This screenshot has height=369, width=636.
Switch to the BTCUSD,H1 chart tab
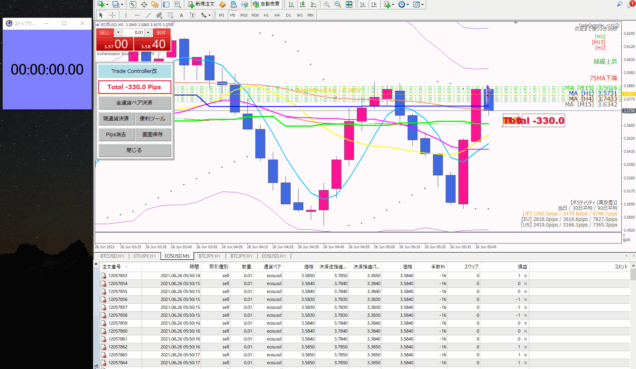tap(112, 256)
